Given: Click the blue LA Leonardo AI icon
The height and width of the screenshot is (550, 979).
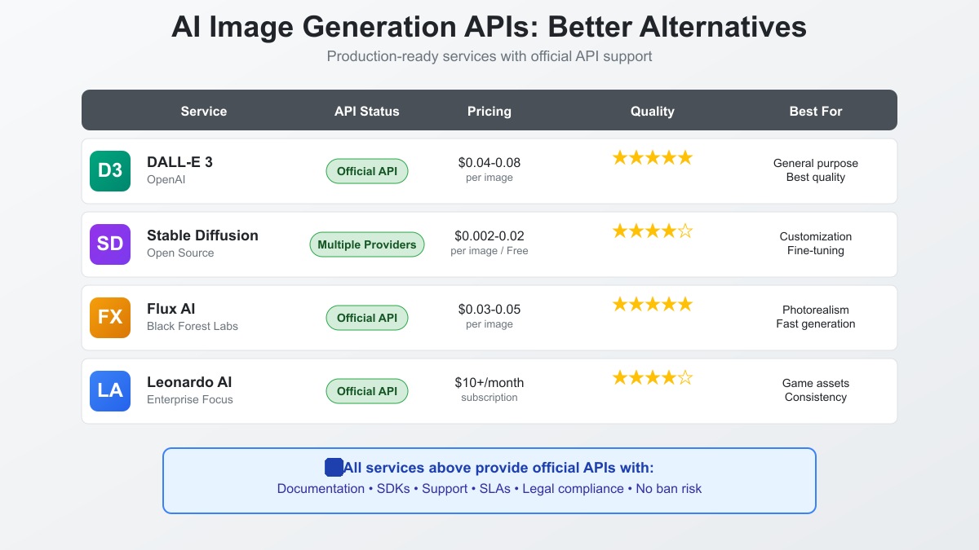Looking at the screenshot, I should (x=110, y=391).
